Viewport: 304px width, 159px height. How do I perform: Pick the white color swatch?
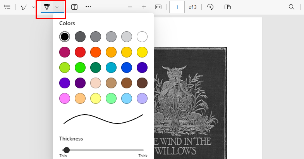tap(142, 37)
